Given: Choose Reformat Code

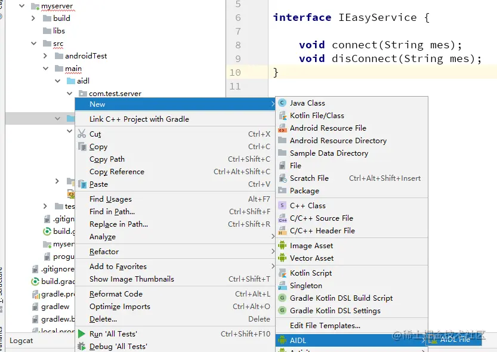Looking at the screenshot, I should [175, 294].
